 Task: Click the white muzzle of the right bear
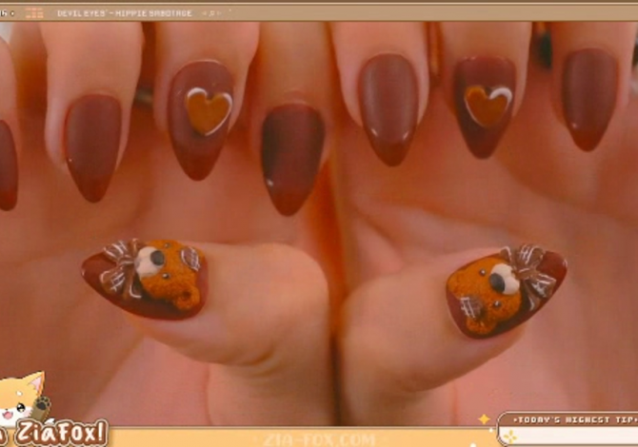(x=505, y=279)
